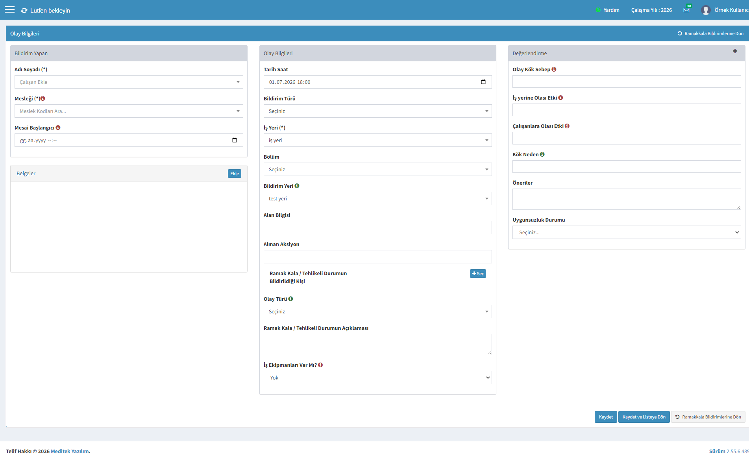Screen dimensions: 749x461
Task: Click info icon beside Bildirim Yeri
Action: click(297, 186)
